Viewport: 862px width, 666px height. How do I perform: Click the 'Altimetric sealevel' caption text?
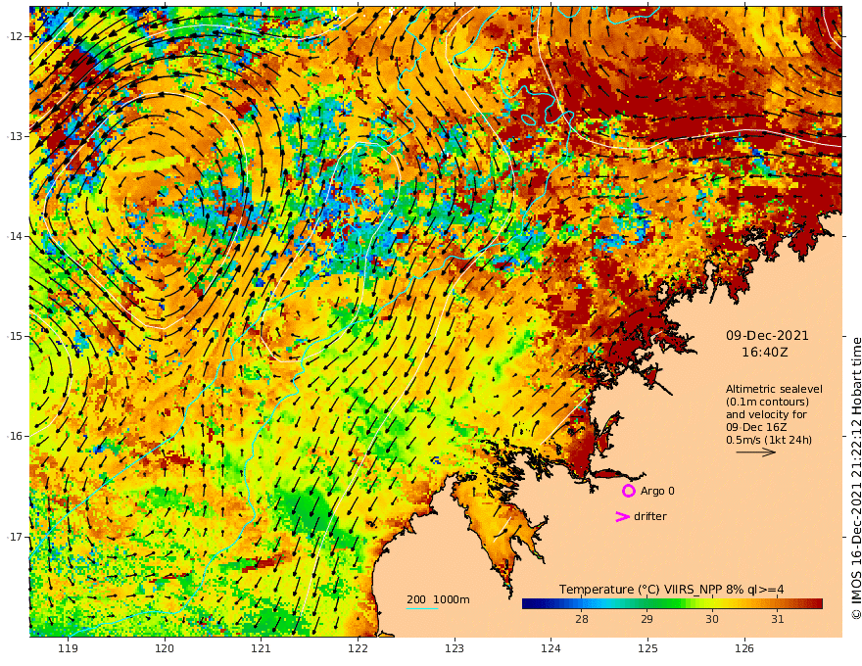774,389
